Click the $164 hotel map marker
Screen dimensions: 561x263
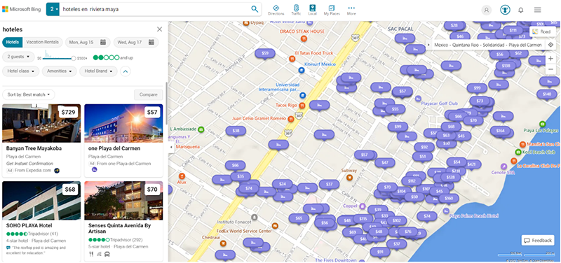click(500, 131)
